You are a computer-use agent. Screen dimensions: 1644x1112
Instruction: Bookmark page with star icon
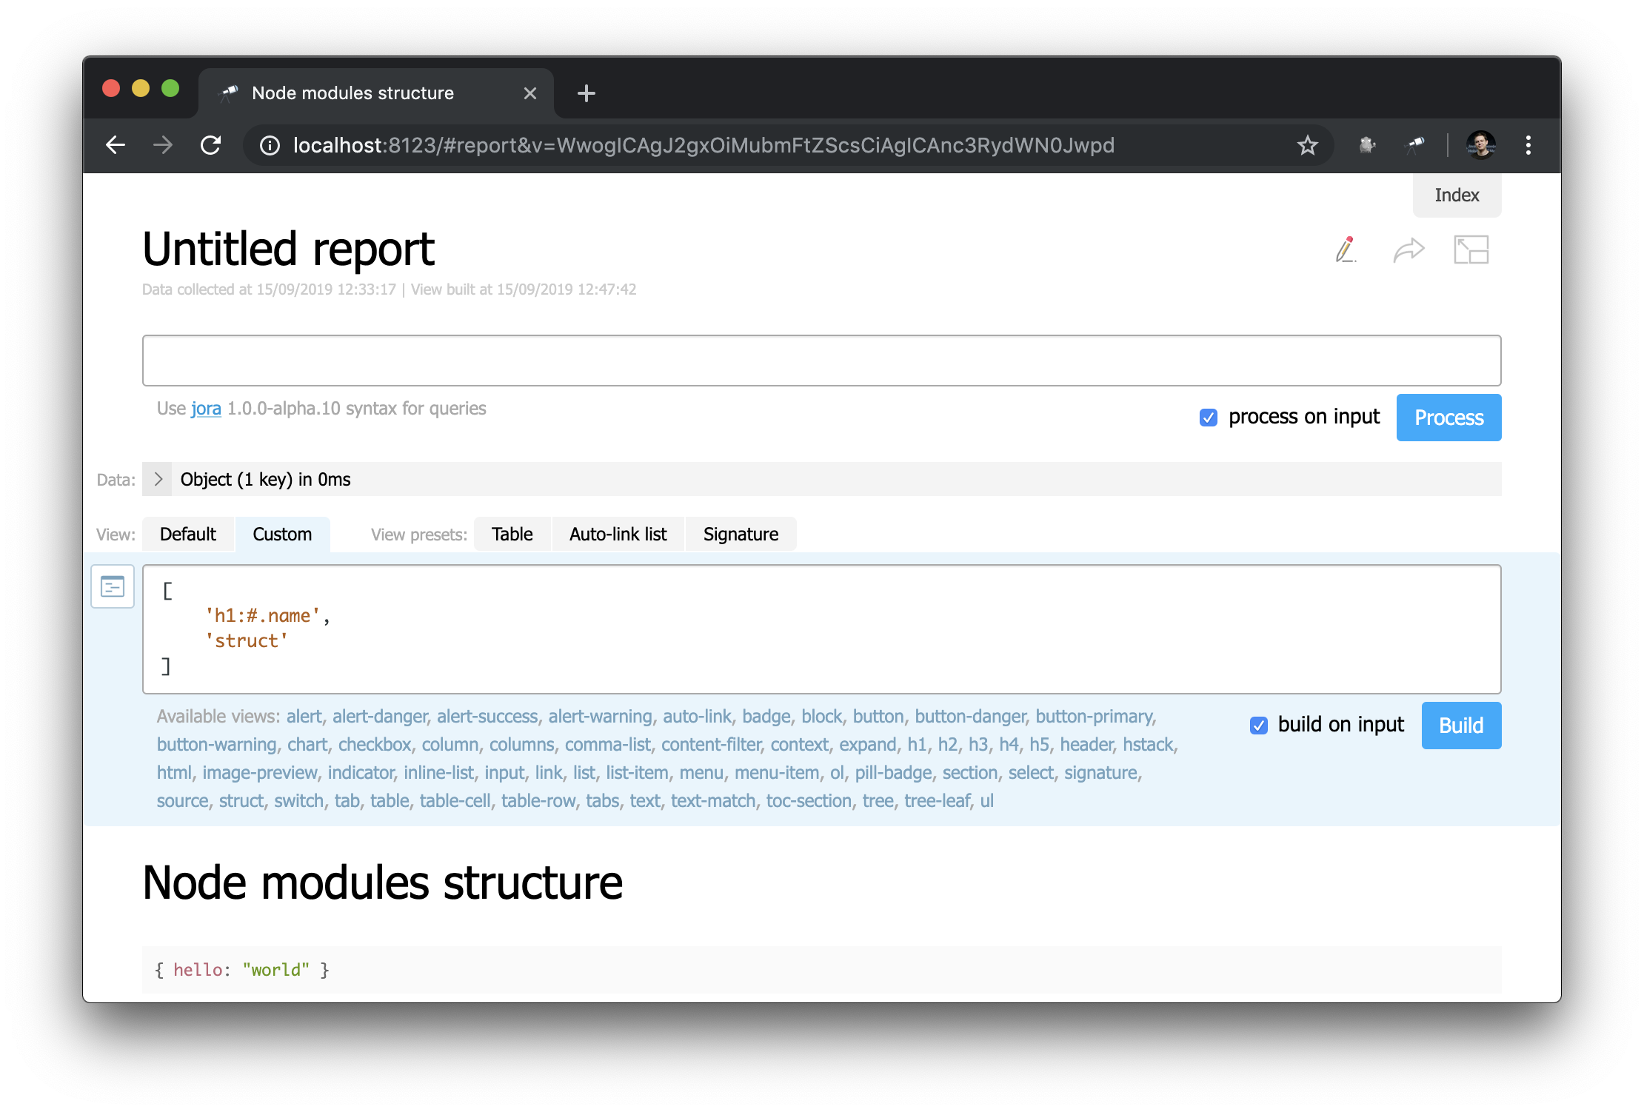pos(1307,145)
